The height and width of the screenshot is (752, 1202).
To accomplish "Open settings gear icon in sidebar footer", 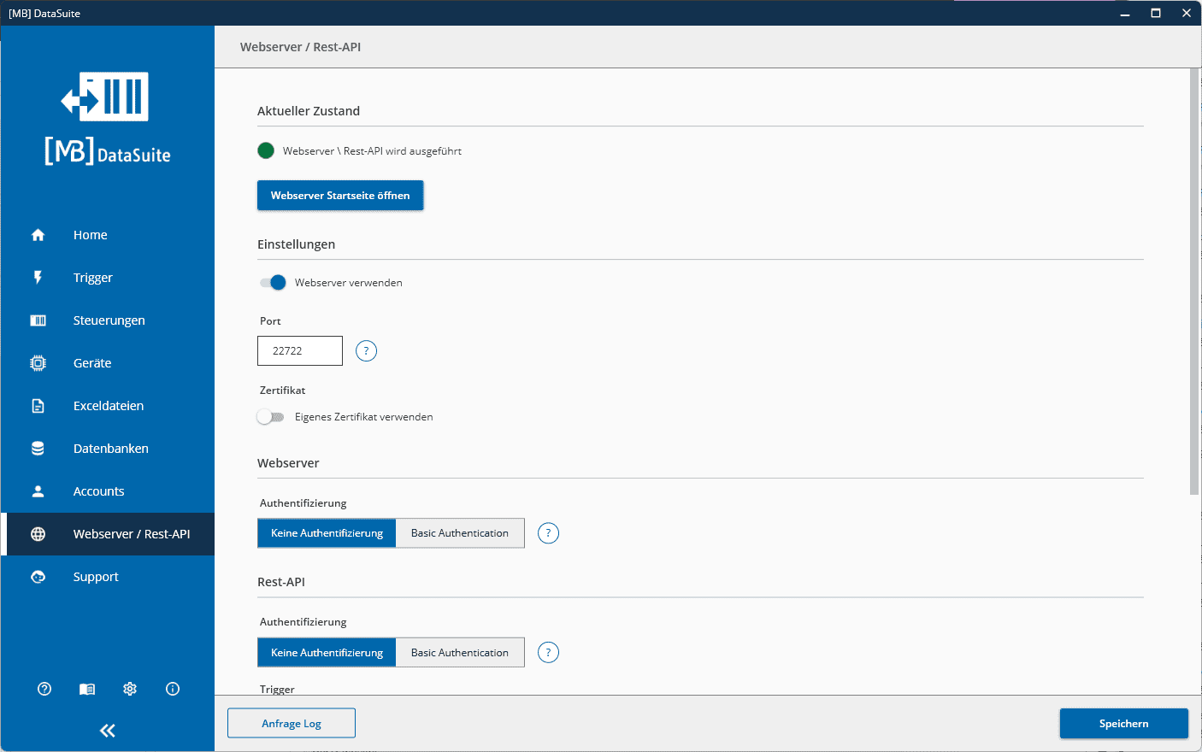I will pyautogui.click(x=130, y=689).
